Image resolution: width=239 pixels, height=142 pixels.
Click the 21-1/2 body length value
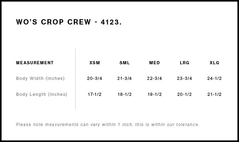coord(214,94)
